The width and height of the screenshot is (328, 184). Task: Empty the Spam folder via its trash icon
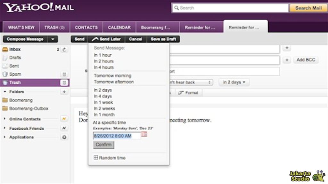[64, 74]
